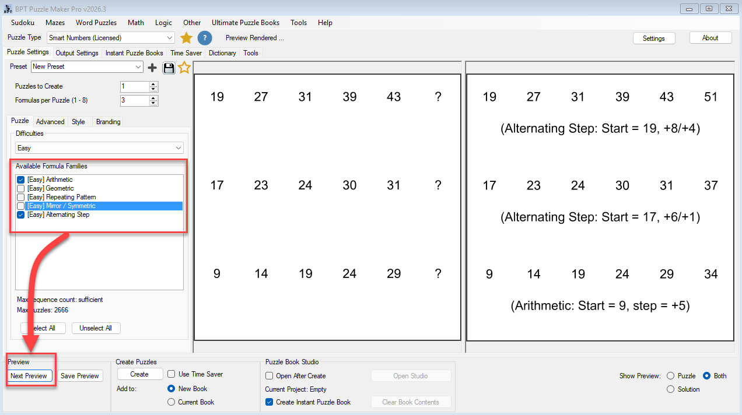The width and height of the screenshot is (742, 415).
Task: Open the Sudoku menu
Action: [x=23, y=23]
